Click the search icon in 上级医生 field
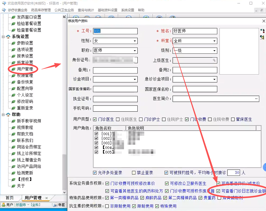 pyautogui.click(x=214, y=60)
